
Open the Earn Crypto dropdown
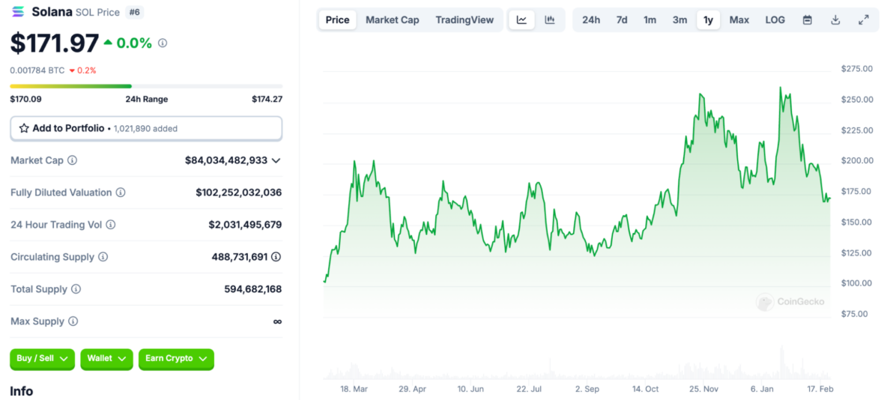tap(176, 359)
